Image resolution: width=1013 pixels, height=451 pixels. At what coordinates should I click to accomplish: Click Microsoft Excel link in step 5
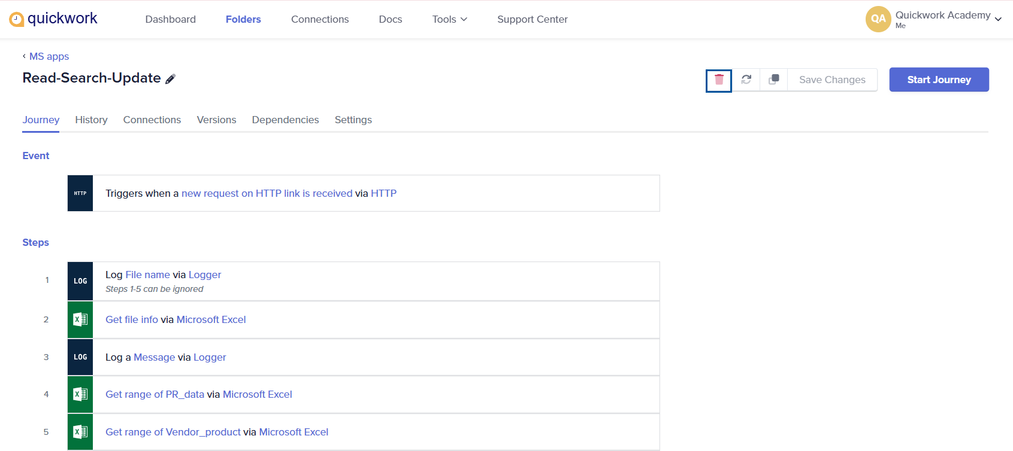(x=294, y=432)
